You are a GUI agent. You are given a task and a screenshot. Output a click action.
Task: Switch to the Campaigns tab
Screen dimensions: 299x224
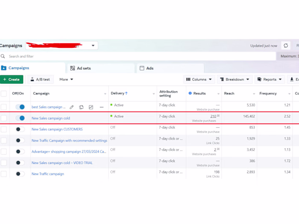(x=32, y=68)
